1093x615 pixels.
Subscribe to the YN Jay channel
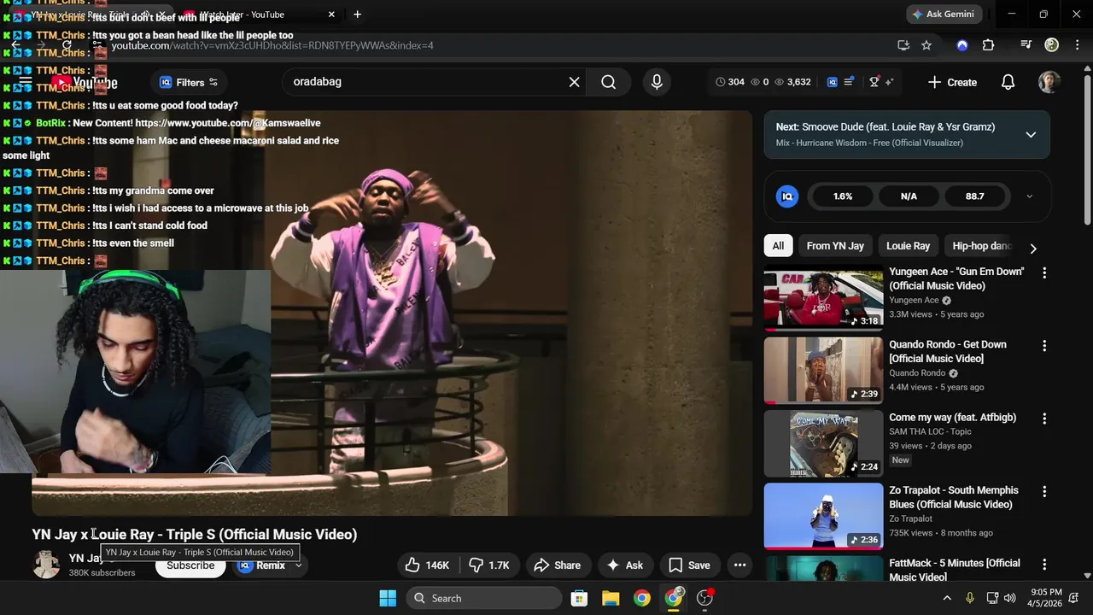tap(190, 566)
